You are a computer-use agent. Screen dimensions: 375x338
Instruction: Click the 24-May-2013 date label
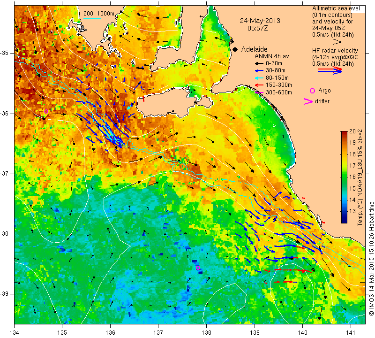click(x=260, y=21)
